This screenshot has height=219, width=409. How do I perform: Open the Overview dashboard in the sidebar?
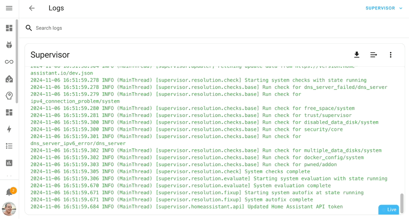tap(9, 28)
